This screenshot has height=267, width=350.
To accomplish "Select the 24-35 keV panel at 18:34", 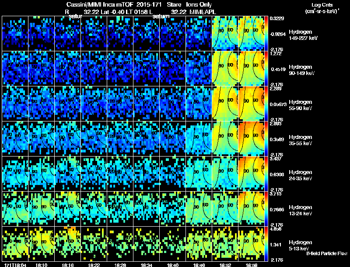I will pyautogui.click(x=147, y=174).
